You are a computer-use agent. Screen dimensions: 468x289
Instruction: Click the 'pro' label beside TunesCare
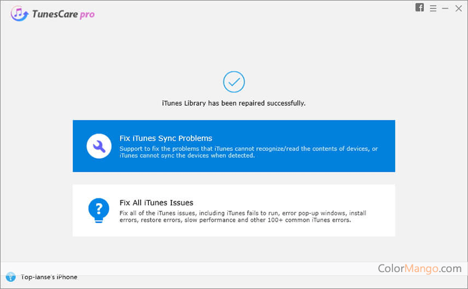[x=87, y=15]
